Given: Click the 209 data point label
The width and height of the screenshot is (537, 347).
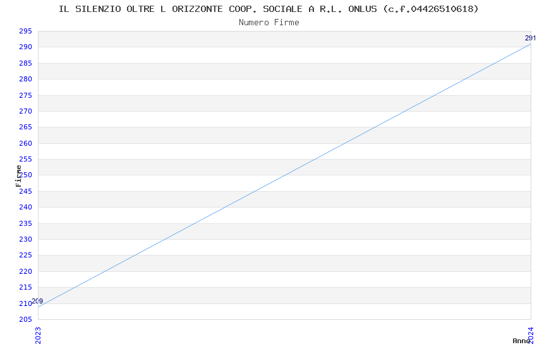Looking at the screenshot, I should [x=37, y=301].
